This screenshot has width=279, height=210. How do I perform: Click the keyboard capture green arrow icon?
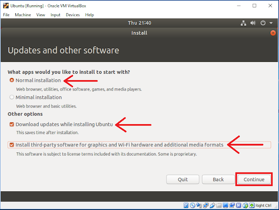[252, 205]
